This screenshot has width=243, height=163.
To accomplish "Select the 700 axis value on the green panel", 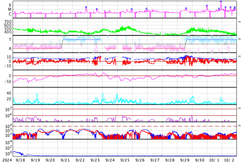I will tap(8, 22).
